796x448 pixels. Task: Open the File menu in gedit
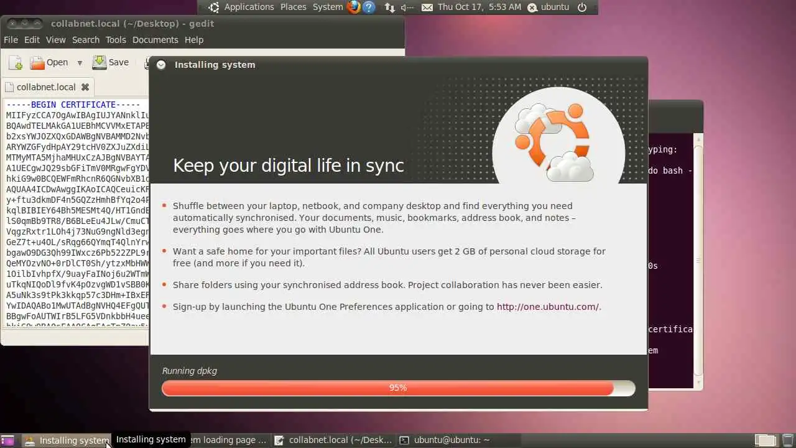click(11, 40)
